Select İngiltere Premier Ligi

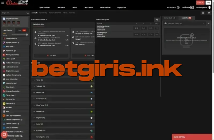click(x=15, y=43)
